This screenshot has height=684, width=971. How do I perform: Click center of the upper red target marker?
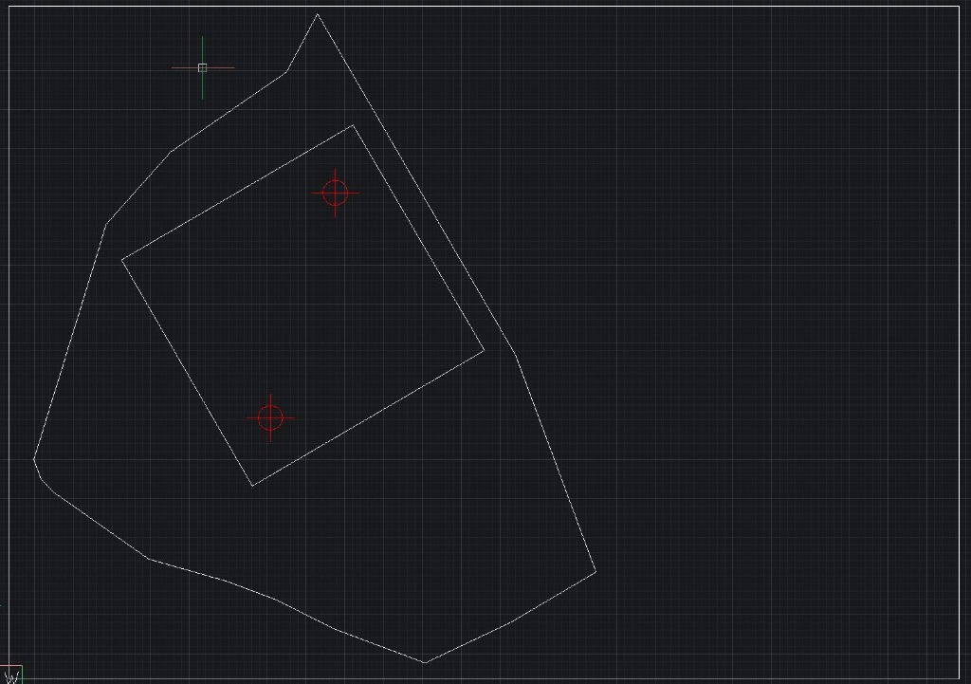pos(335,194)
